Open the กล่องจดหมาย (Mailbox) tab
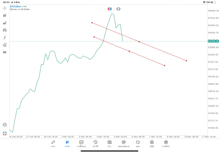Screen dimensions: 219x153 click(x=124, y=143)
